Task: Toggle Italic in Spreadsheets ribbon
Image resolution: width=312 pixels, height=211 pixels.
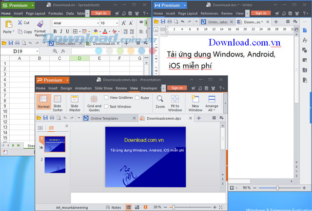Action: [61, 32]
